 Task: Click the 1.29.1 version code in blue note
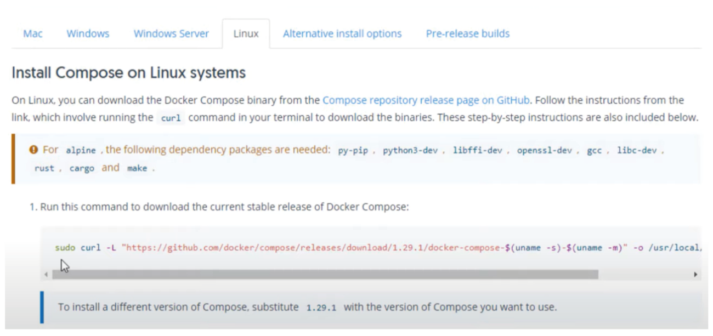321,307
